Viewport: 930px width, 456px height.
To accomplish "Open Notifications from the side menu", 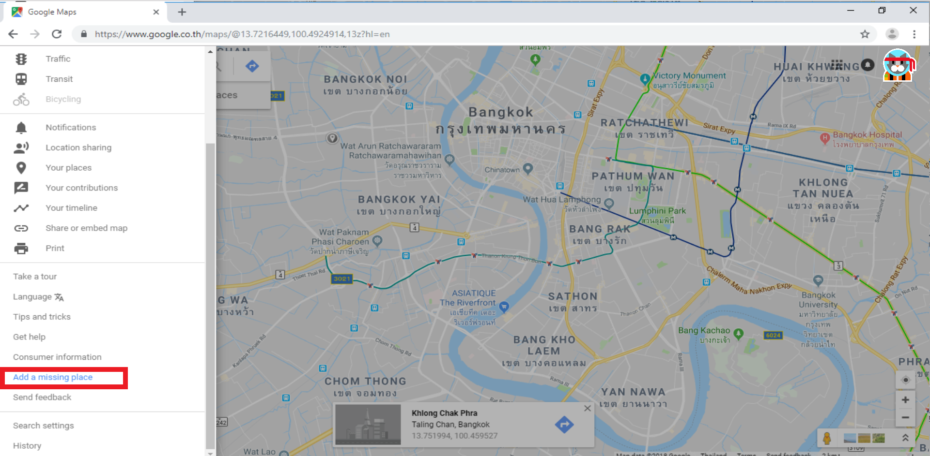I will point(71,127).
